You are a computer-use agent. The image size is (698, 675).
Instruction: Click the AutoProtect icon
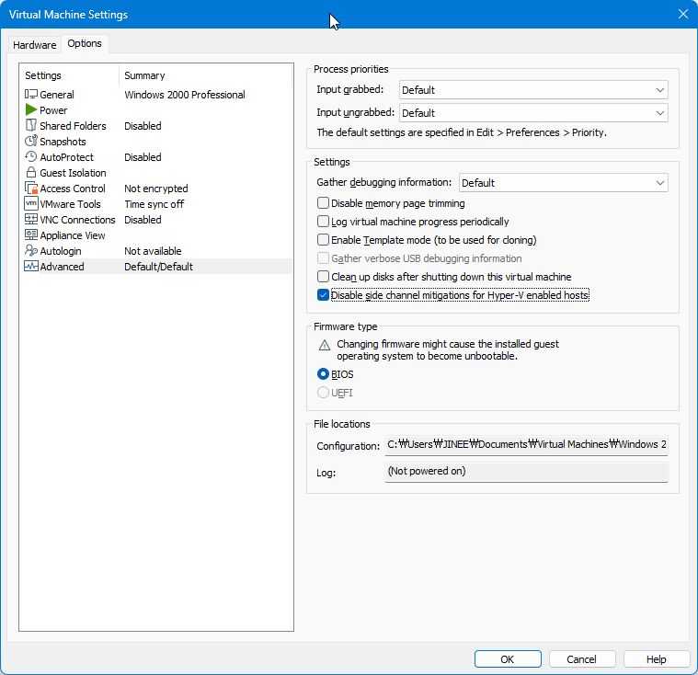click(x=30, y=156)
